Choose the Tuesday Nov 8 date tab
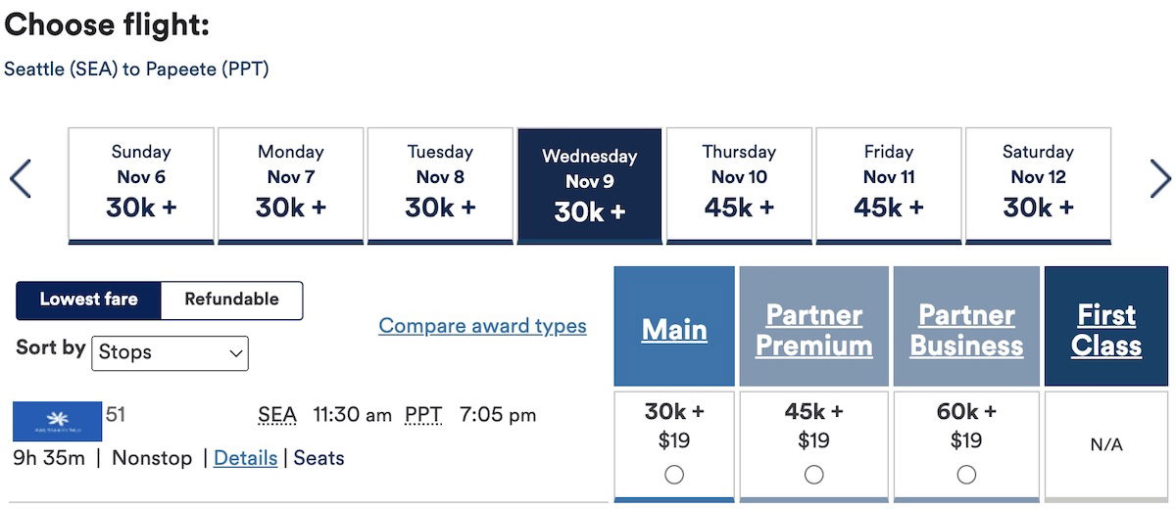Screen dimensions: 1176x509 point(440,185)
